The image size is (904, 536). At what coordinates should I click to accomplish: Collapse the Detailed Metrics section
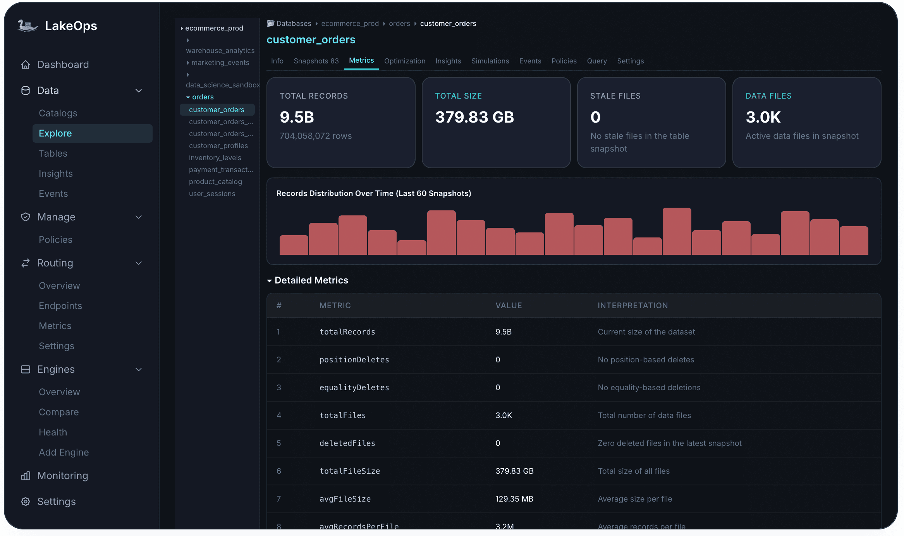click(x=270, y=281)
